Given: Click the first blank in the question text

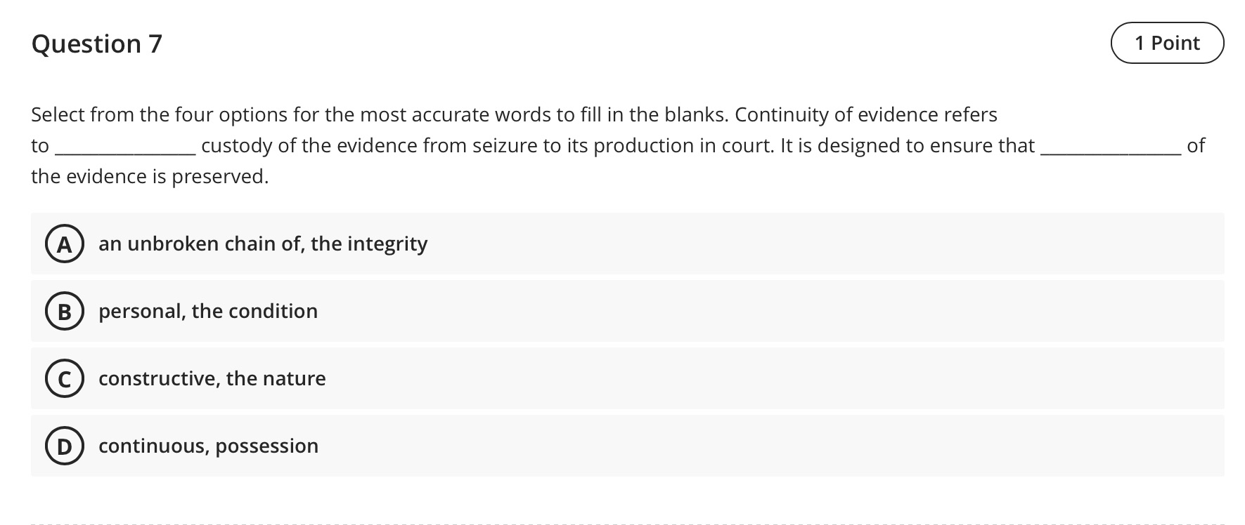Looking at the screenshot, I should [x=124, y=147].
